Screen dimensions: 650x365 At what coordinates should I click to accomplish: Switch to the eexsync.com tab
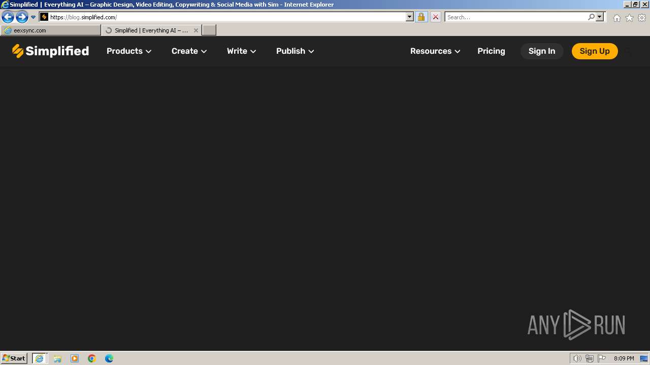51,30
